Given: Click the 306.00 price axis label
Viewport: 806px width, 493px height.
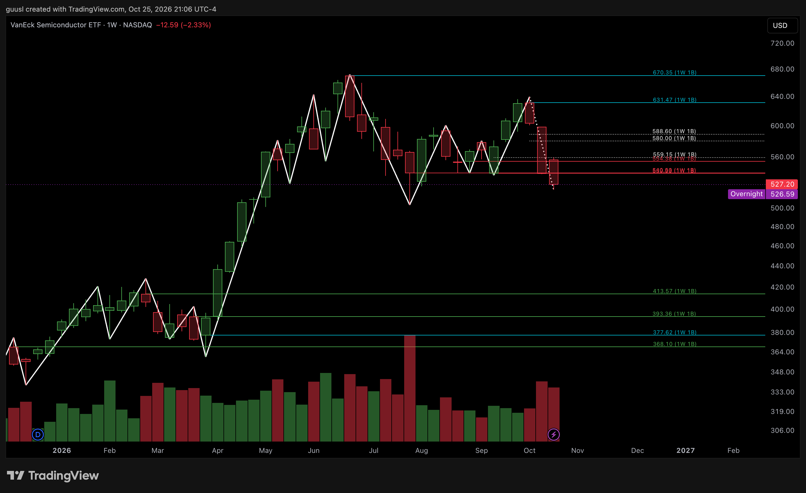Looking at the screenshot, I should point(782,430).
